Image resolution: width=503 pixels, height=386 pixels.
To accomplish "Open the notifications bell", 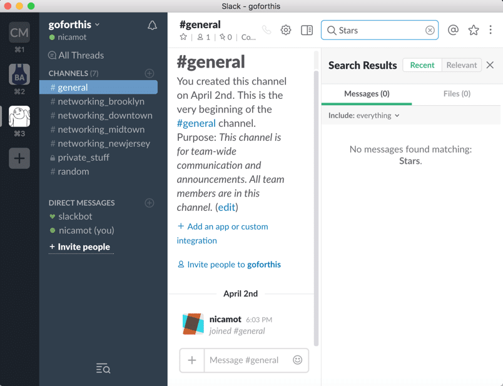I will (x=152, y=26).
